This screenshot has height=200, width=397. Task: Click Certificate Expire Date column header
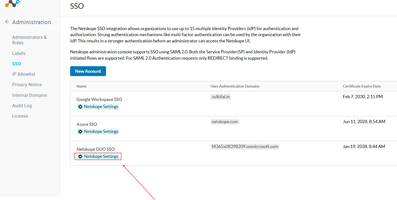point(362,86)
